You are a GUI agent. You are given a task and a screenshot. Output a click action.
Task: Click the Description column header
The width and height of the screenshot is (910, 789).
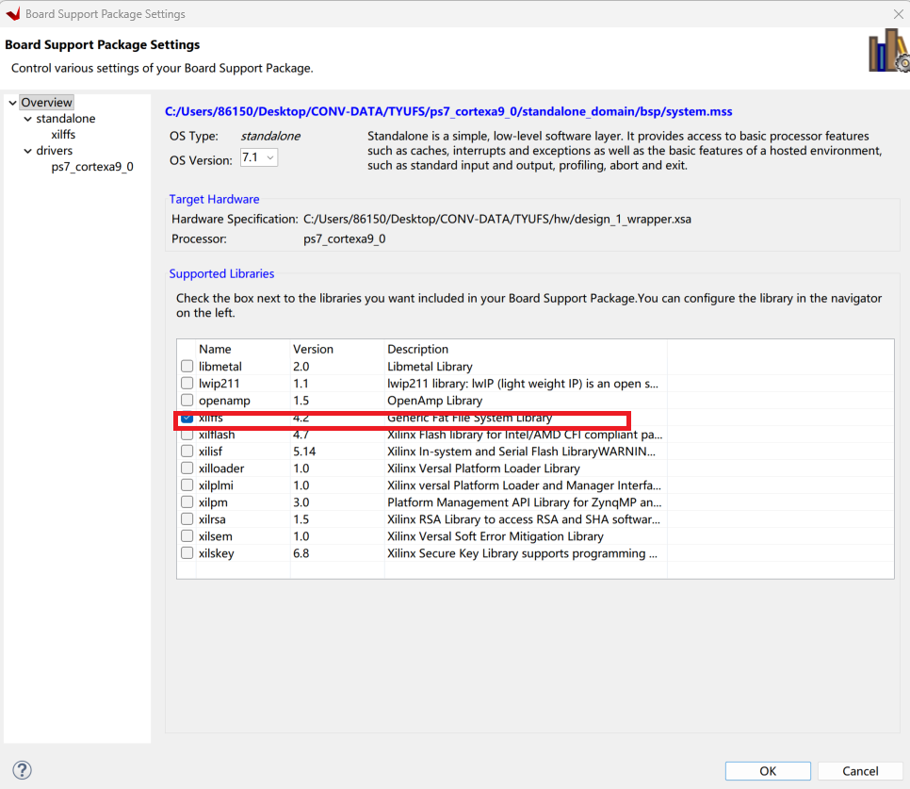418,349
